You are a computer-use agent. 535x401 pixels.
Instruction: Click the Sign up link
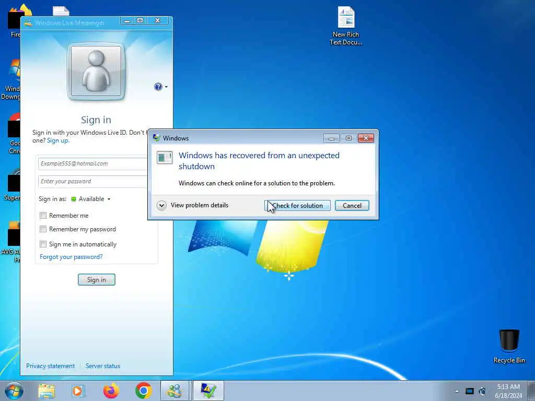[58, 140]
